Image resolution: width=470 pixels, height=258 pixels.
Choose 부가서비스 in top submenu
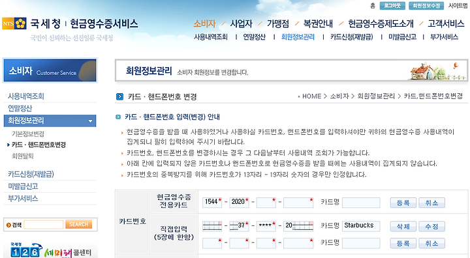[x=444, y=37]
